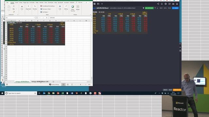The height and width of the screenshot is (117, 209).
Task: Click the Webex ribbon icon
Action: (x=78, y=7)
